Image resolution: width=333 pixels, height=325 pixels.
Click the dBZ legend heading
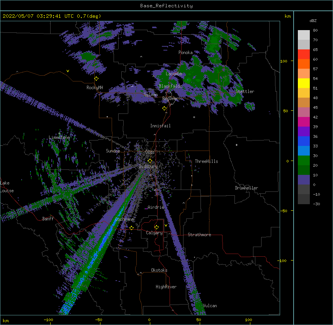click(313, 20)
